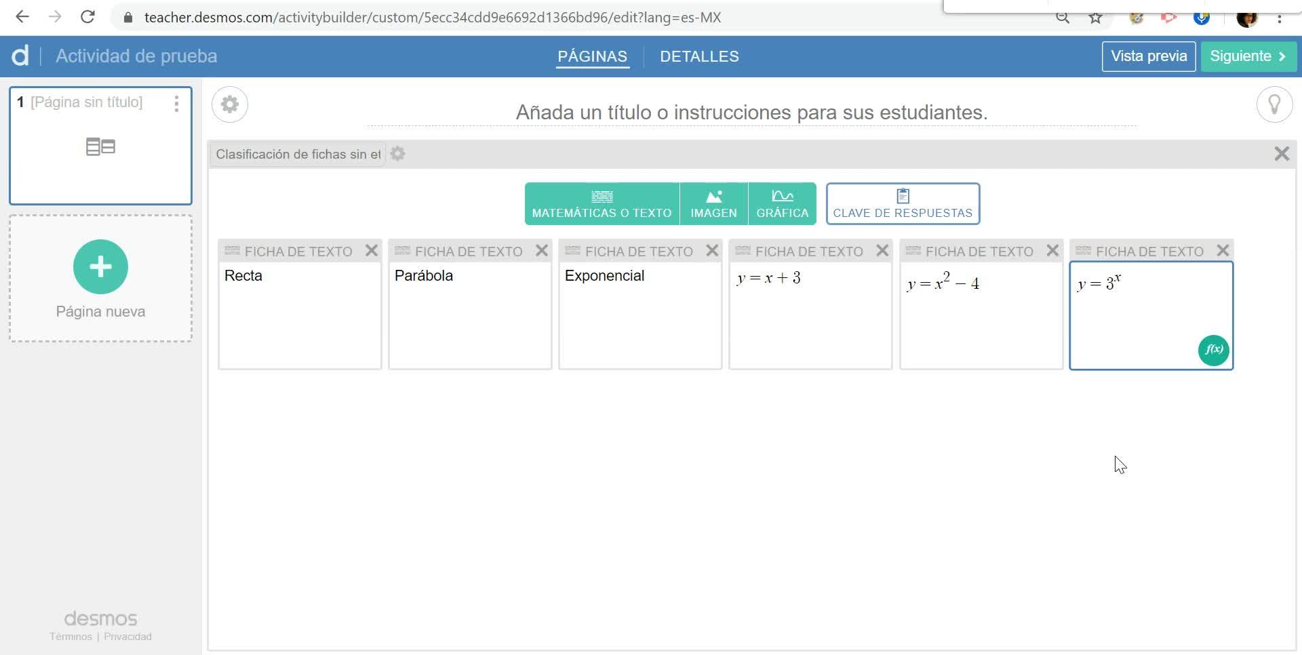Open the browser three-dot menu
This screenshot has height=655, width=1302.
[x=1280, y=18]
